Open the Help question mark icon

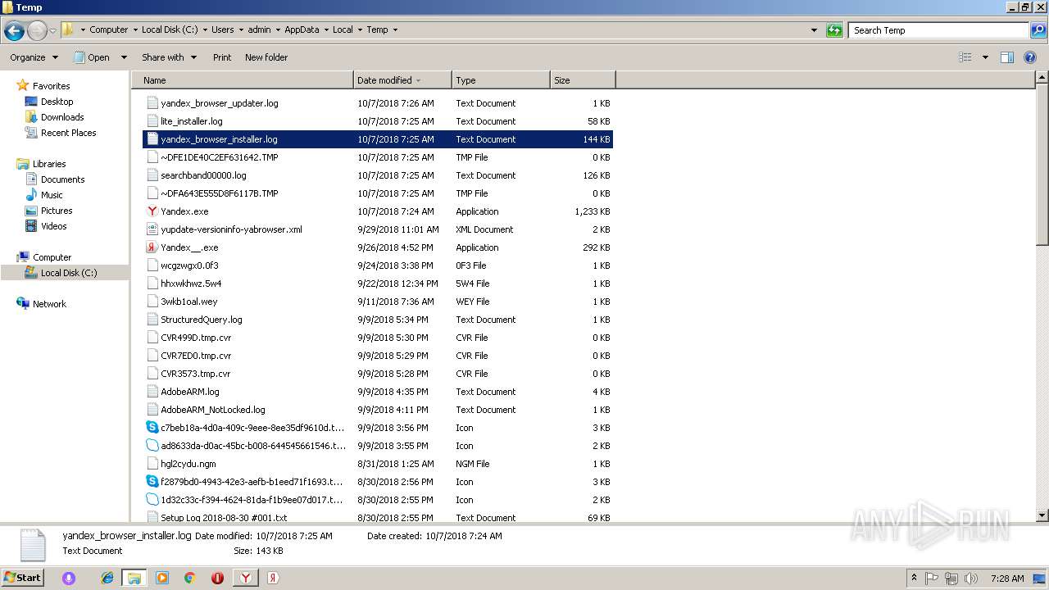(1030, 57)
